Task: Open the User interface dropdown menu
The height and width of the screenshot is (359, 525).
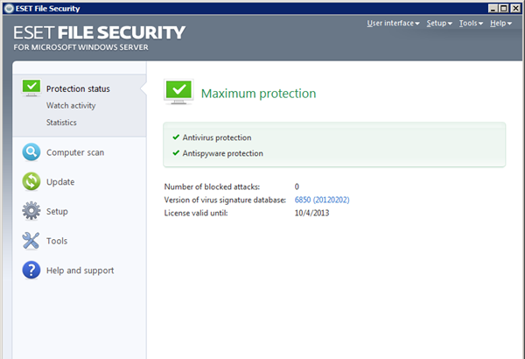Action: point(393,23)
